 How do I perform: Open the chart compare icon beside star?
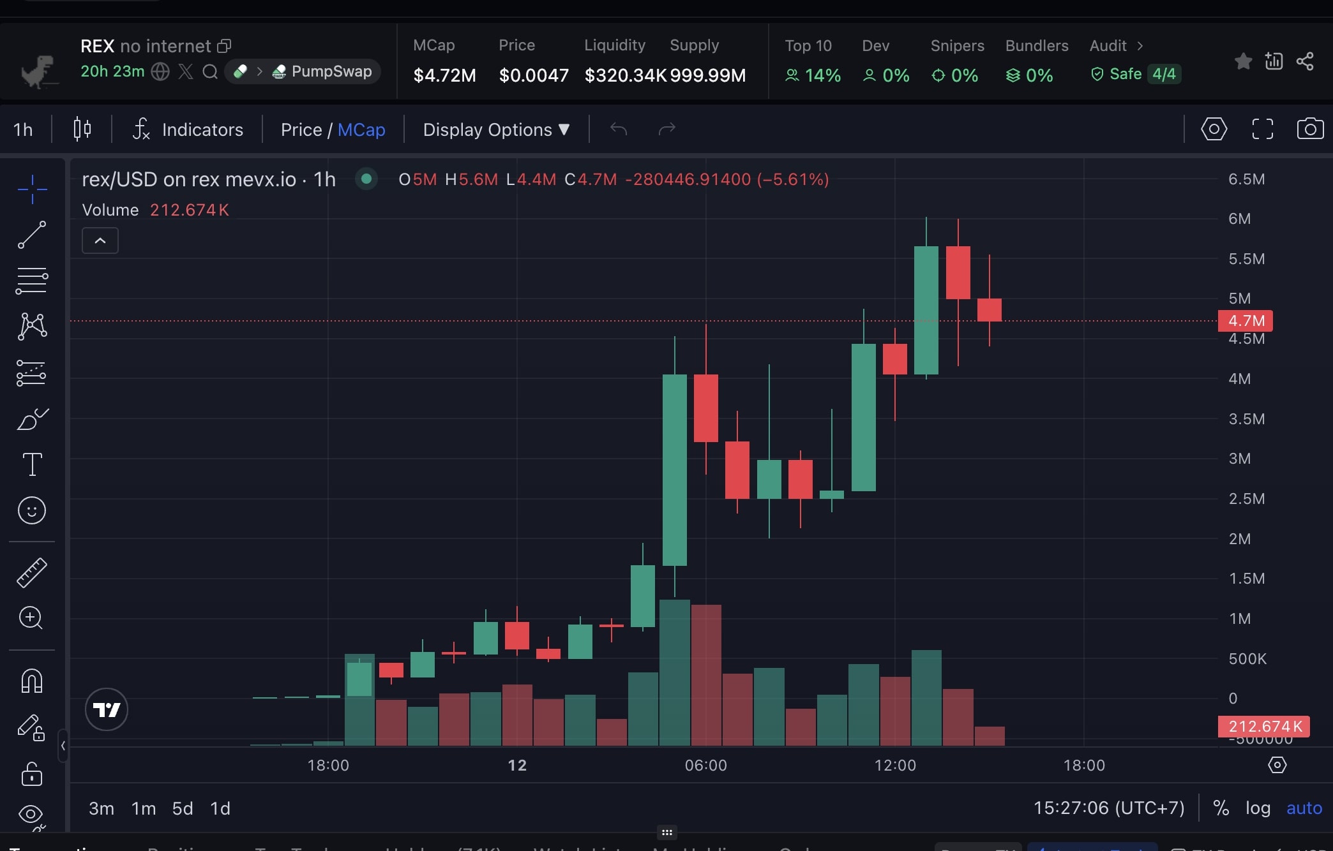(1274, 61)
